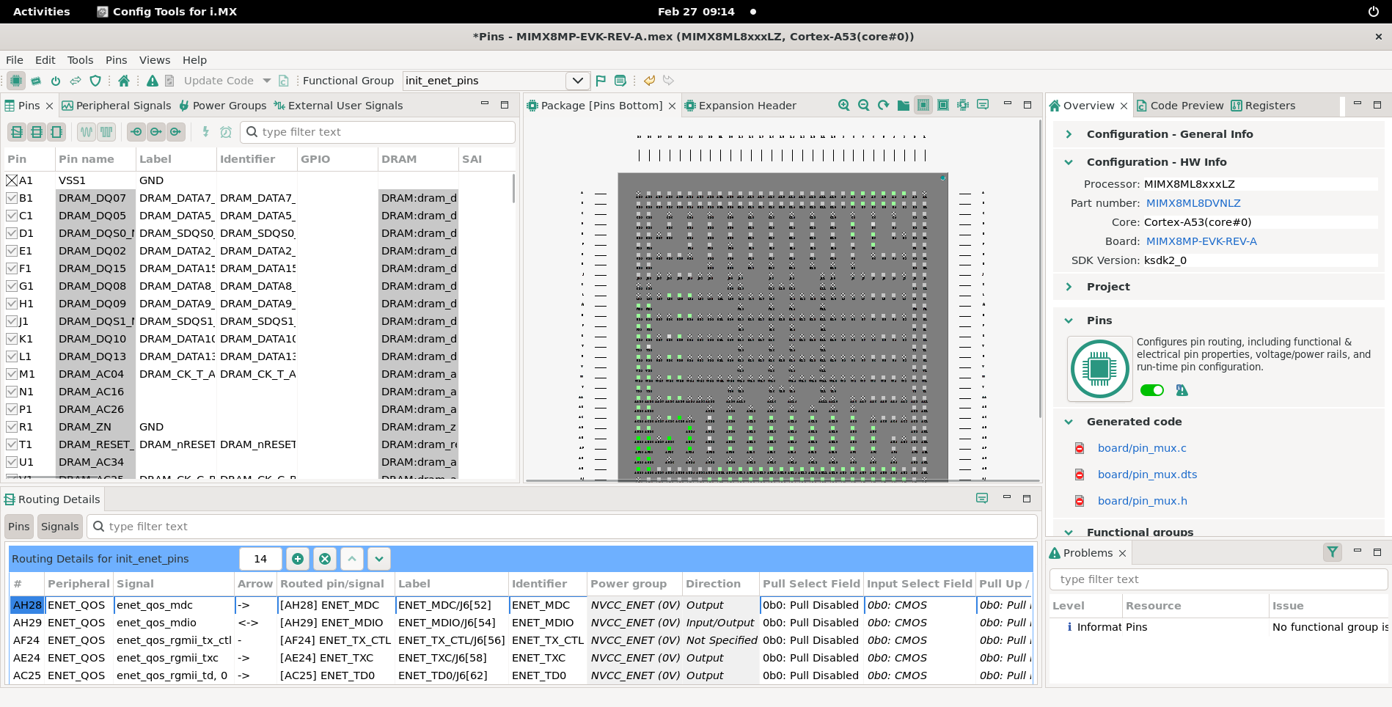
Task: Uncheck the B1 DRAM_DQ07 pin checkbox
Action: click(11, 197)
